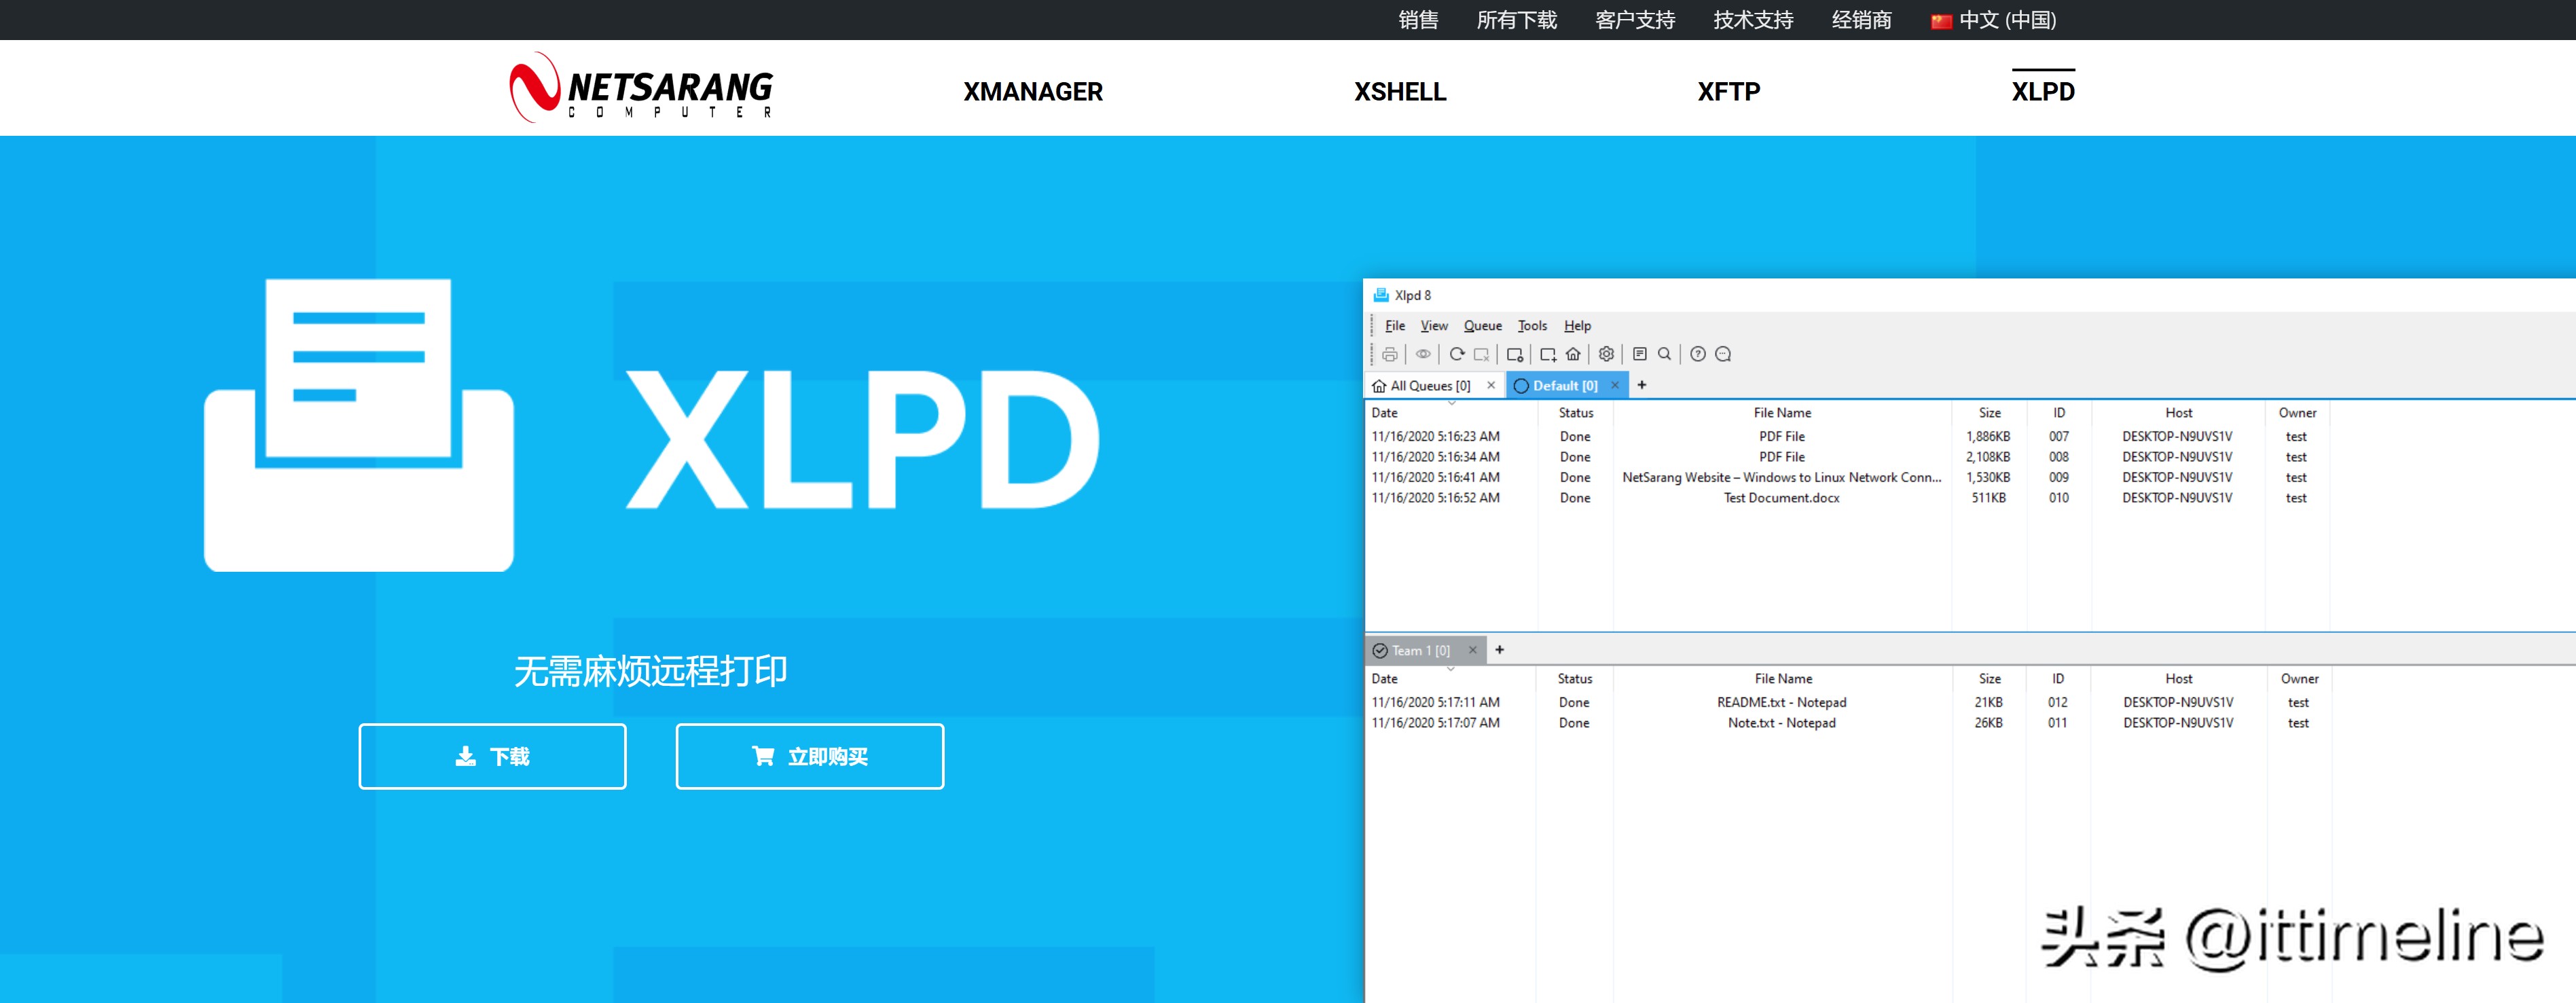The width and height of the screenshot is (2576, 1003).
Task: Click the refresh arrow toolbar icon
Action: 1457,354
